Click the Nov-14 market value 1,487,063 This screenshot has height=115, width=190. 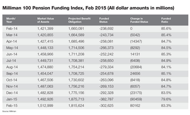tap(45, 86)
